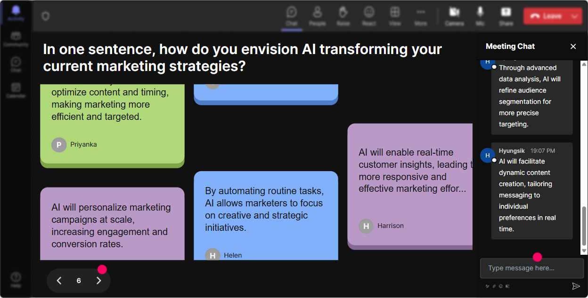588x298 pixels.
Task: Go to the next response page
Action: tap(99, 281)
